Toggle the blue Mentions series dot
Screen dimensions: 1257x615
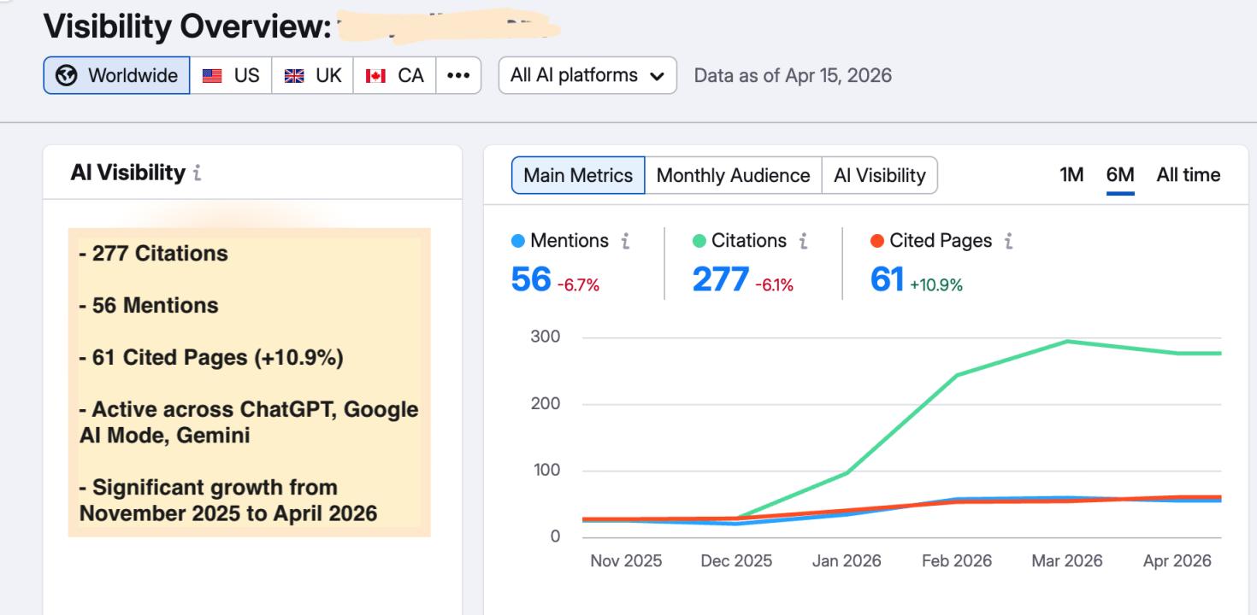coord(518,242)
